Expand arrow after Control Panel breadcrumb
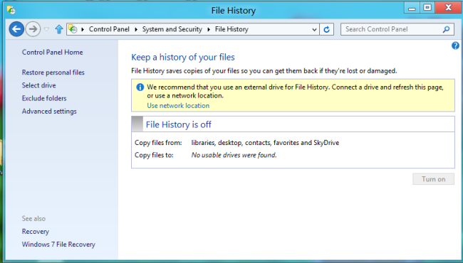 (136, 29)
